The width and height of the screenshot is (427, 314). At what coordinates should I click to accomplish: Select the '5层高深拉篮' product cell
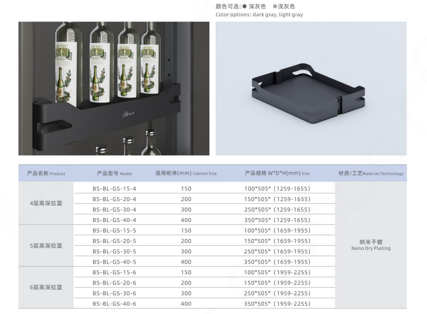[x=46, y=246]
